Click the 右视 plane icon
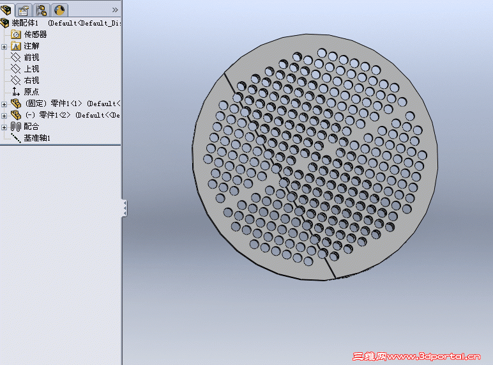This screenshot has height=365, width=493. tap(16, 81)
